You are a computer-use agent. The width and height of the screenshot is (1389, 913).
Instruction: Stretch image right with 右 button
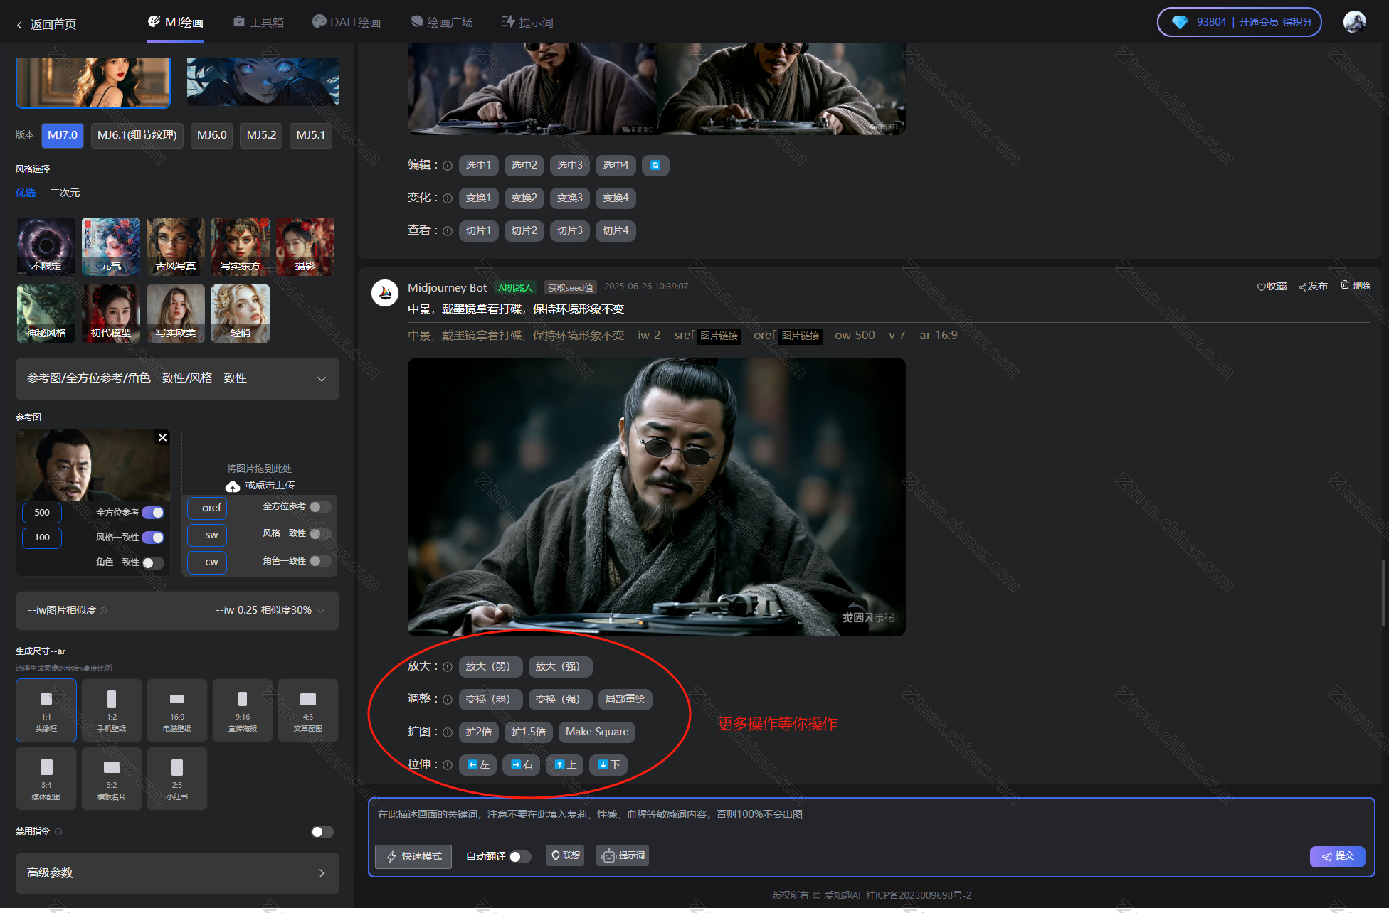pyautogui.click(x=522, y=764)
